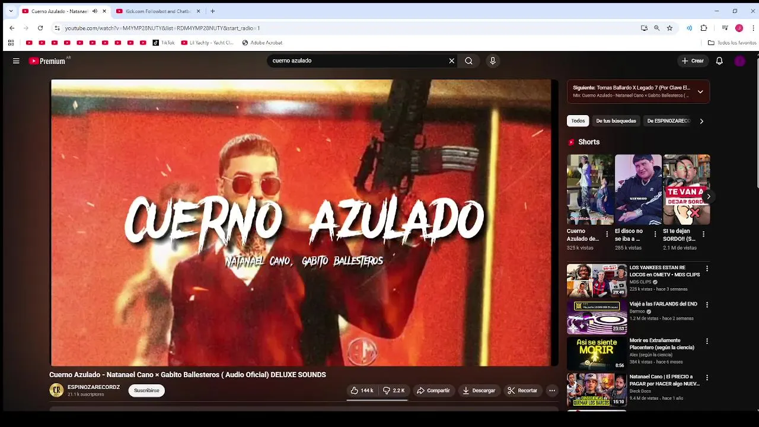Open options for Viajé a las FARLANDS video
The height and width of the screenshot is (427, 759).
pos(707,305)
